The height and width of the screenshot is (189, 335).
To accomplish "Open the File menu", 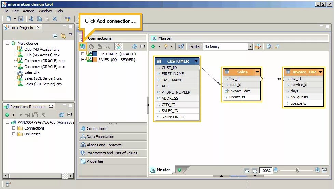I will point(5,11).
